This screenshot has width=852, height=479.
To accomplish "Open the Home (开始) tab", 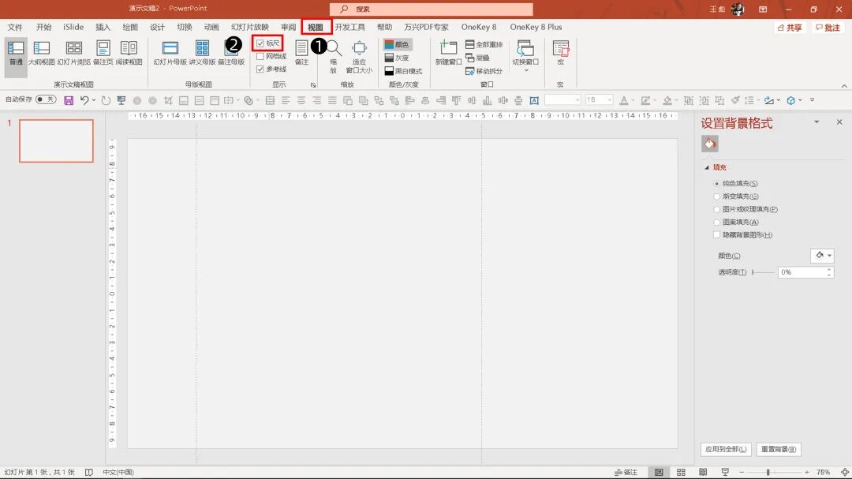I will click(43, 27).
